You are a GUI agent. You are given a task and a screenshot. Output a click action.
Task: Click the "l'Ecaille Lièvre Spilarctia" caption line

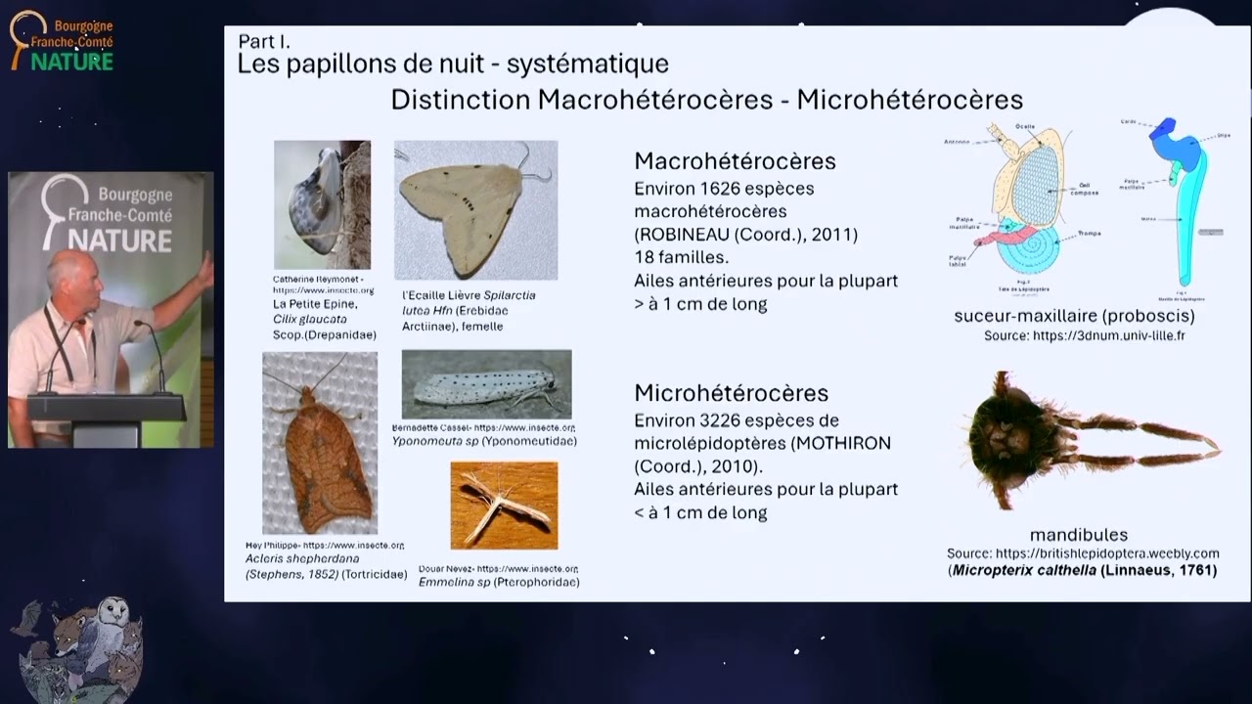[x=469, y=295]
